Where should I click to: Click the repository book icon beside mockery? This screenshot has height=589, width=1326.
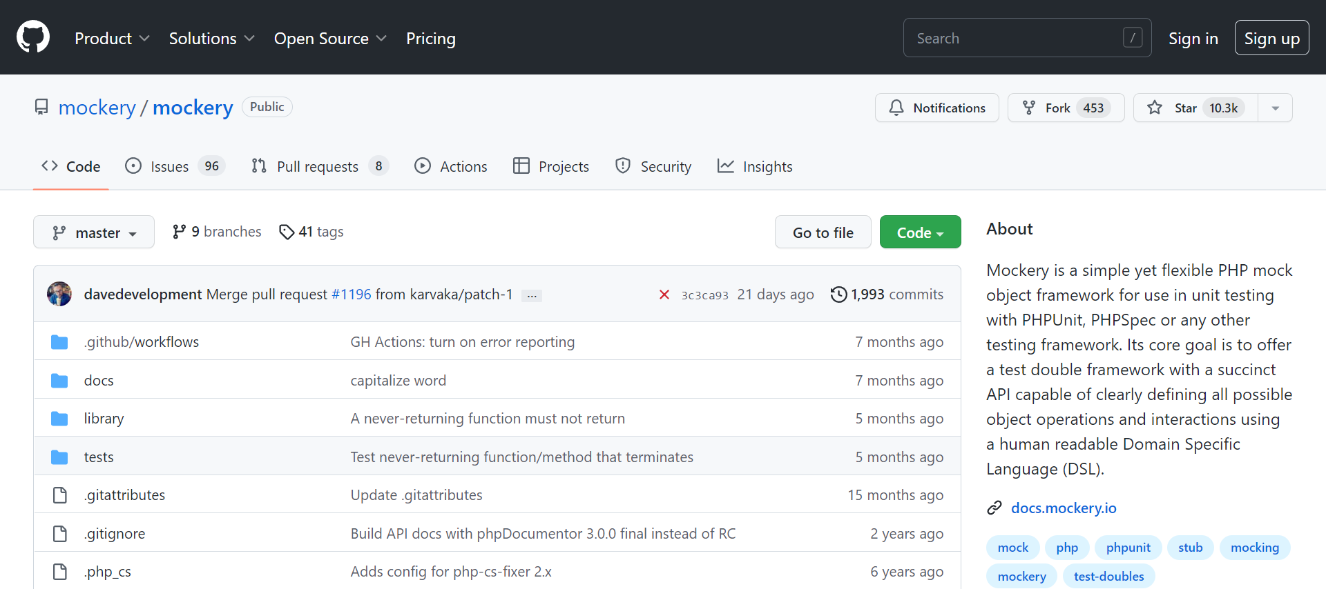tap(41, 108)
